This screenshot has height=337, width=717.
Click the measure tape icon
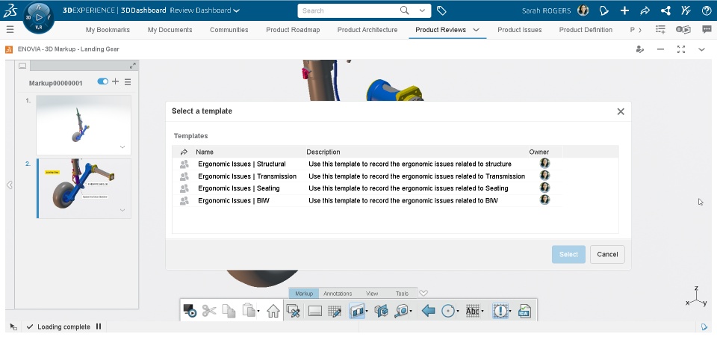point(402,311)
